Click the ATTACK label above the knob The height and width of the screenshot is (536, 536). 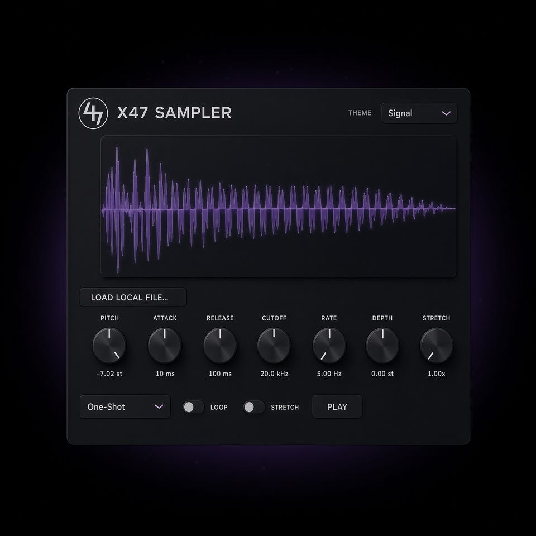tap(165, 318)
